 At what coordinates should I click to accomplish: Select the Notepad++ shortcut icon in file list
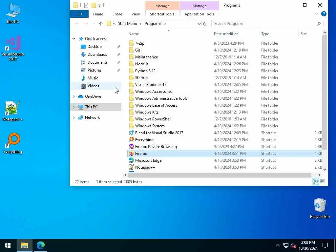pos(131,167)
